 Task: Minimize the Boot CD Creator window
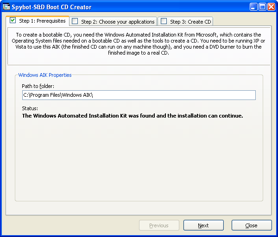[x=253, y=7]
